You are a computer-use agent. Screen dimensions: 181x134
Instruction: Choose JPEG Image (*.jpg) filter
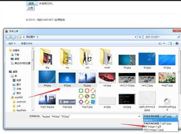(x=160, y=130)
